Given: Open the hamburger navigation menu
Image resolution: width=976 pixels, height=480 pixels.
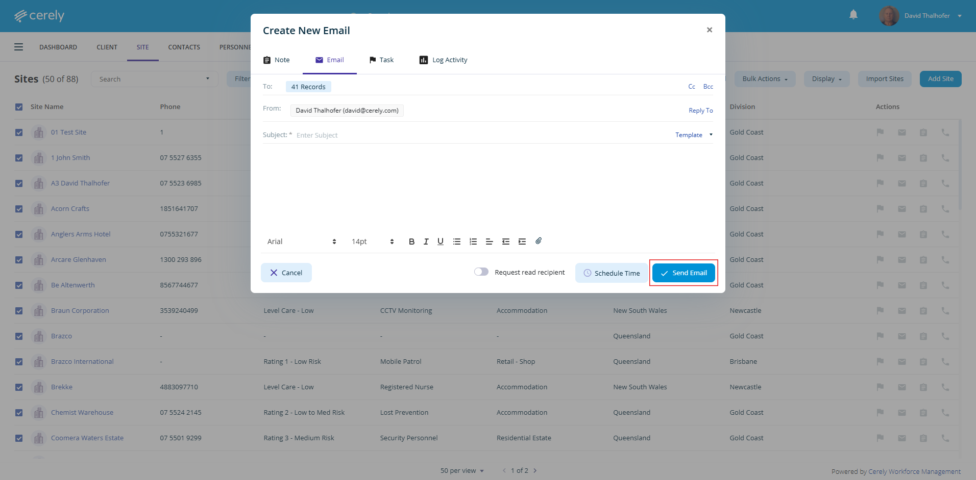Looking at the screenshot, I should click(19, 47).
